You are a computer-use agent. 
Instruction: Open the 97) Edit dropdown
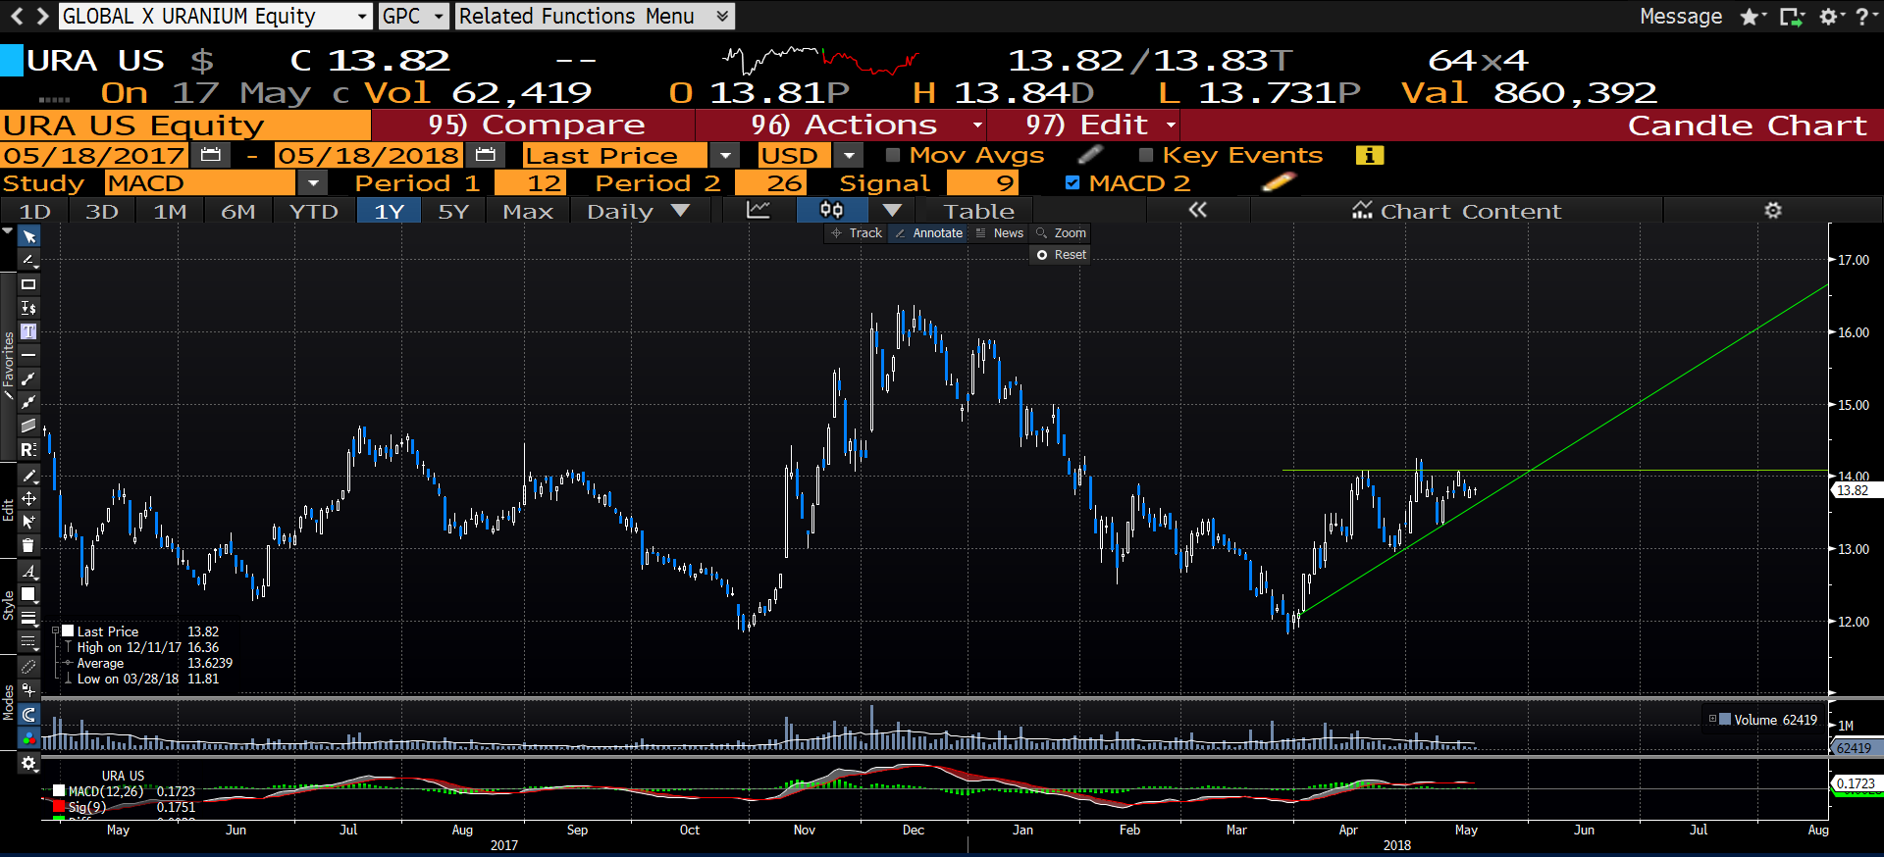coord(1171,125)
